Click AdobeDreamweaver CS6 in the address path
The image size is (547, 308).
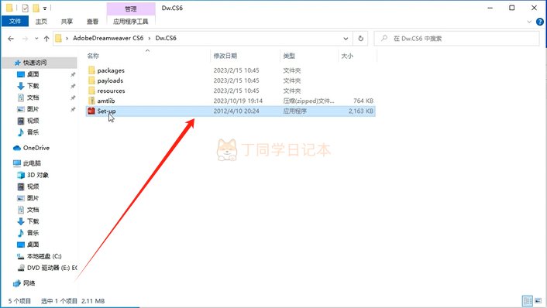108,38
